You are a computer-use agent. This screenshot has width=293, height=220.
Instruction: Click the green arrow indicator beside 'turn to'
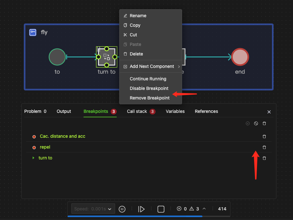click(33, 158)
